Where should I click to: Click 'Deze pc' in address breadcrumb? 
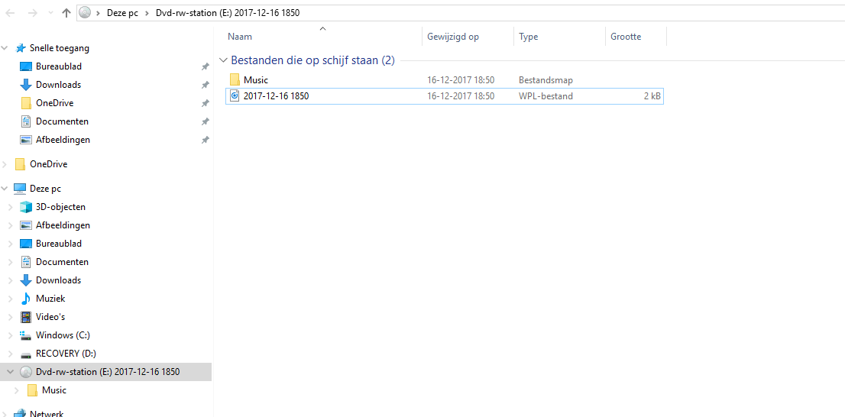123,13
